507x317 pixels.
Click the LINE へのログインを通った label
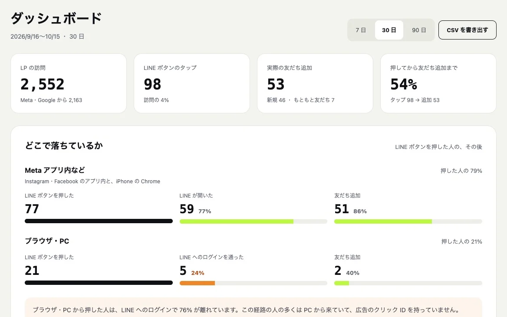211,258
